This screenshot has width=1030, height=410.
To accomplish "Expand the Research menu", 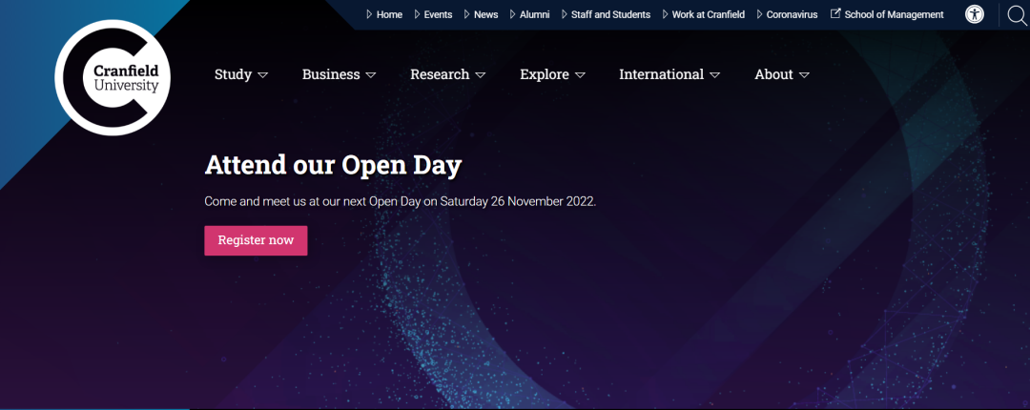I will point(448,75).
